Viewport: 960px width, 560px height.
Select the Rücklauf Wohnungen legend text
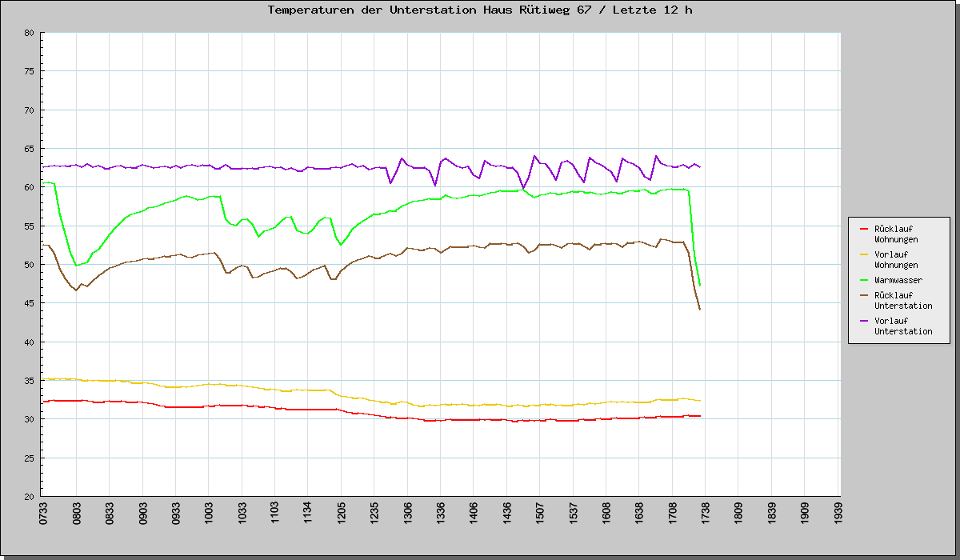[896, 234]
